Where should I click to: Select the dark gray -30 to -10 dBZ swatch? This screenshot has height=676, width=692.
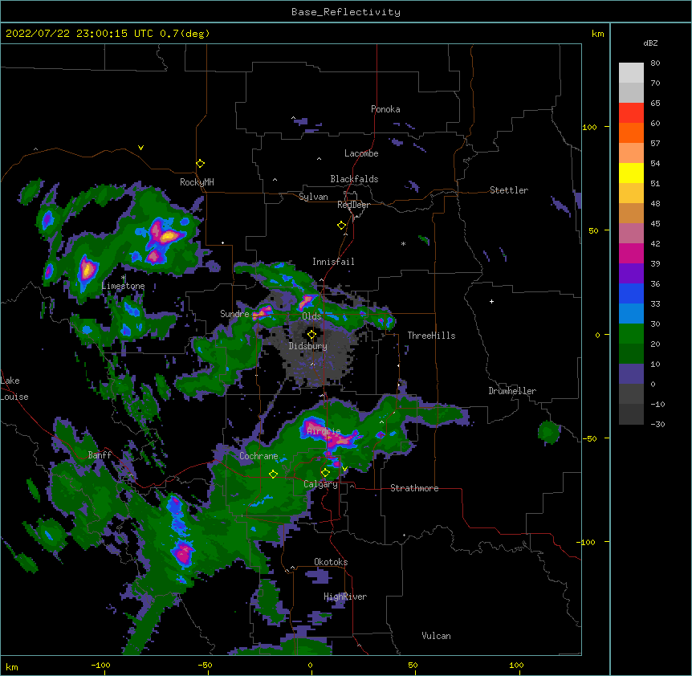tap(631, 414)
